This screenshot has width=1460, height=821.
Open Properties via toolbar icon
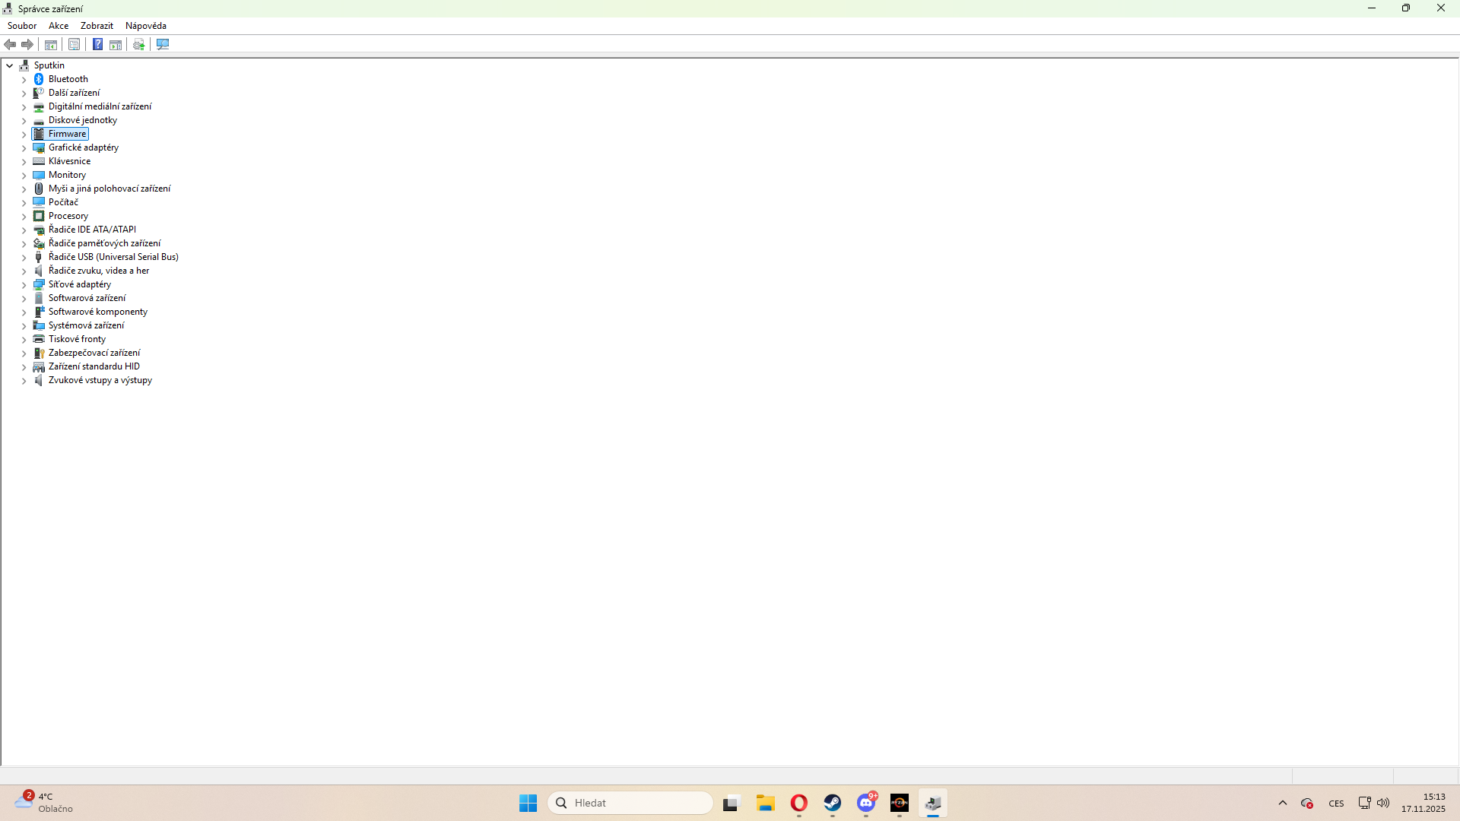74,44
